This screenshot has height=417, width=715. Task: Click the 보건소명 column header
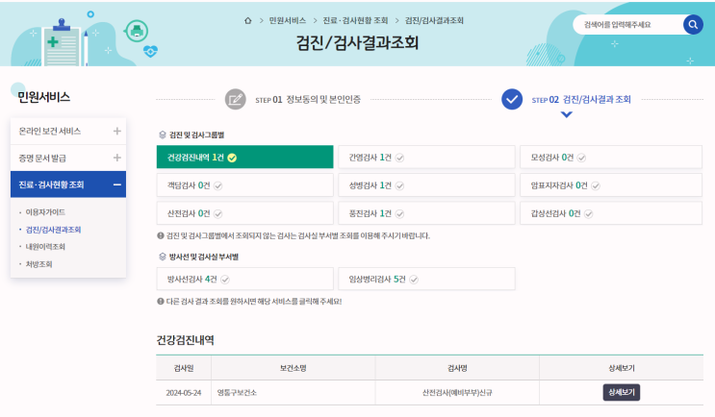[x=294, y=368]
